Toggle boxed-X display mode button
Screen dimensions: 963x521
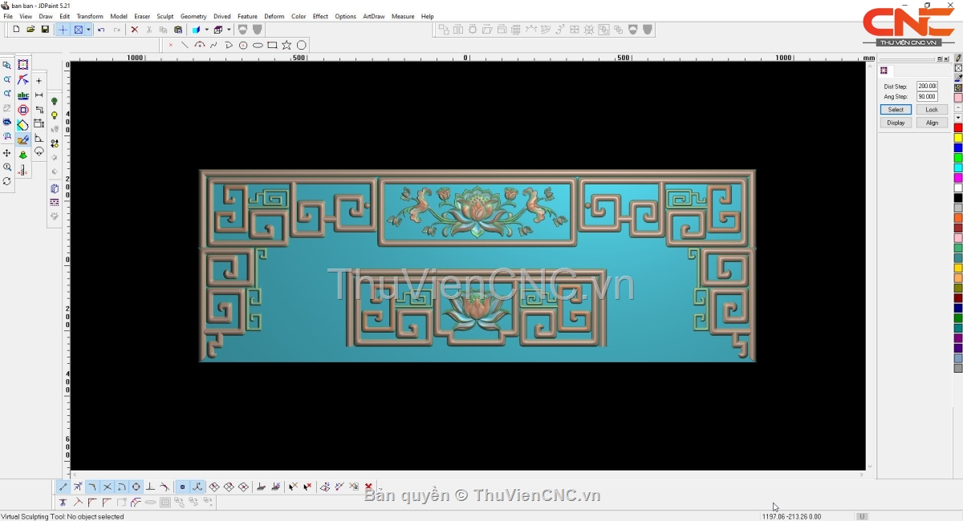click(x=79, y=30)
